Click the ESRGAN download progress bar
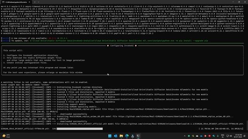Screen dimensions: 248x139 pyautogui.click(x=80, y=129)
